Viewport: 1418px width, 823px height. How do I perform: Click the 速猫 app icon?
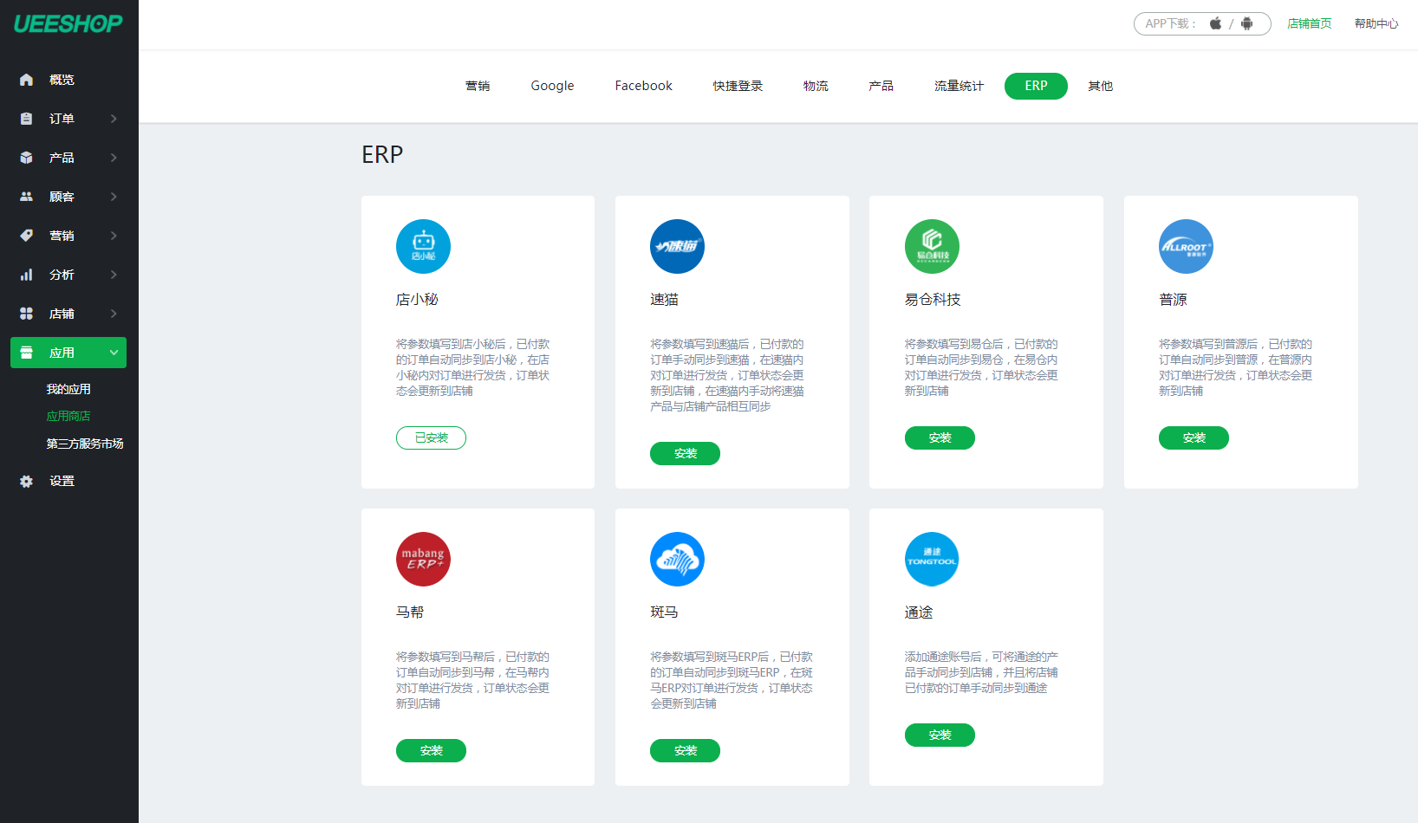click(677, 246)
